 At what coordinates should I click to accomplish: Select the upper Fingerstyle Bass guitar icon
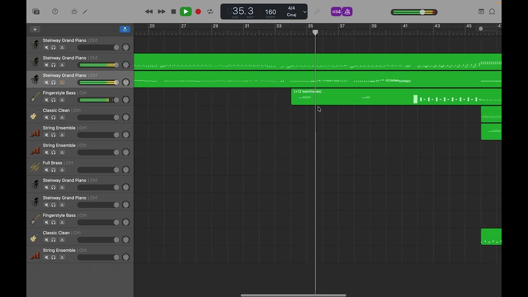click(35, 97)
